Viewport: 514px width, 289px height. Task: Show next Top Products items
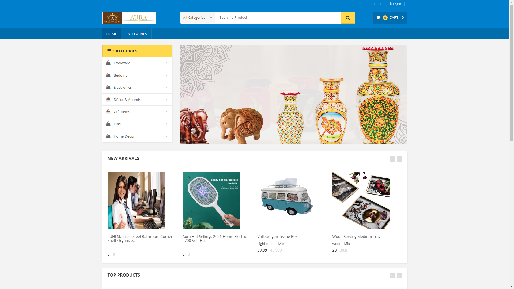(399, 276)
